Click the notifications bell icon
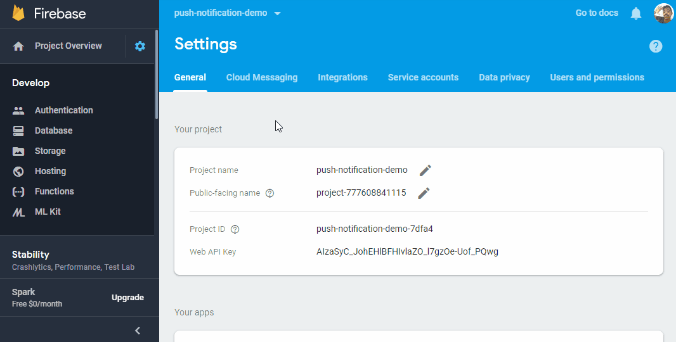This screenshot has height=342, width=676. [636, 13]
